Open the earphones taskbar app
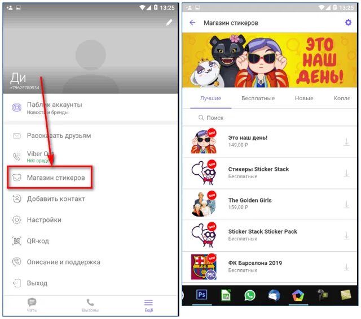The image size is (361, 319). tap(323, 295)
